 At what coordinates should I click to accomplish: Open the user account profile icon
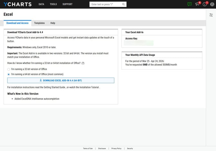(212, 5)
